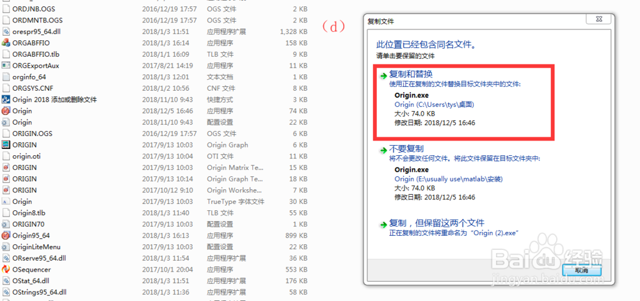The width and height of the screenshot is (640, 301).
Task: Click the date 2018/1/3 11:51 of orespr95_64.dll
Action: click(x=165, y=31)
